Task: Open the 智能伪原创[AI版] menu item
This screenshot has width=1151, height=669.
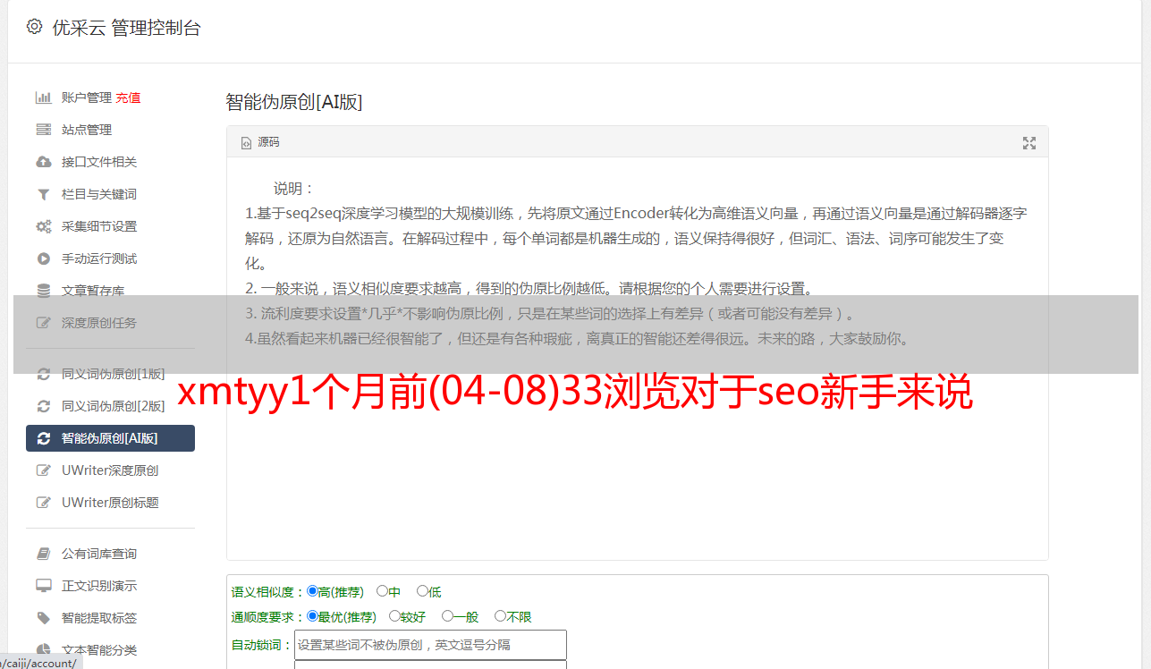Action: 110,438
